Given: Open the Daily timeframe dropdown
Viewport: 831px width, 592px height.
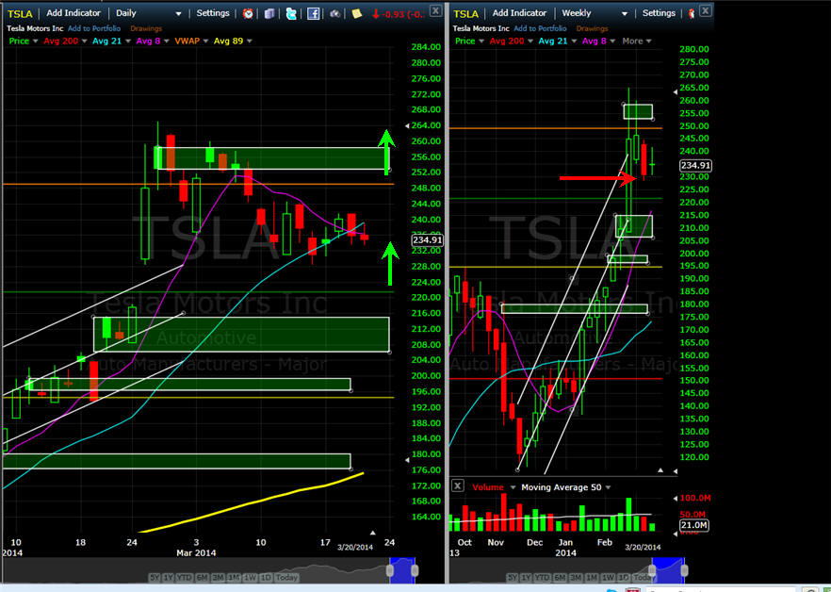Looking at the screenshot, I should coord(179,14).
